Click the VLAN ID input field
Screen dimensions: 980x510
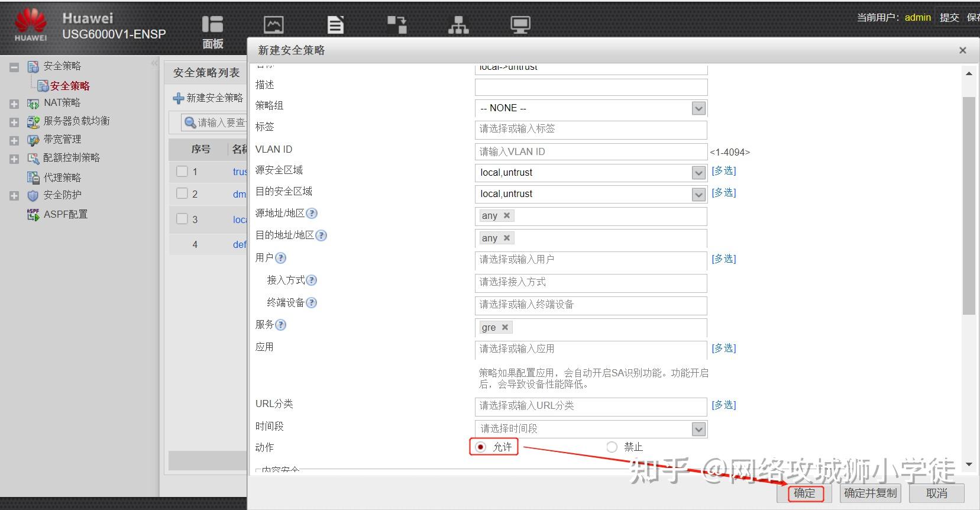pyautogui.click(x=591, y=151)
